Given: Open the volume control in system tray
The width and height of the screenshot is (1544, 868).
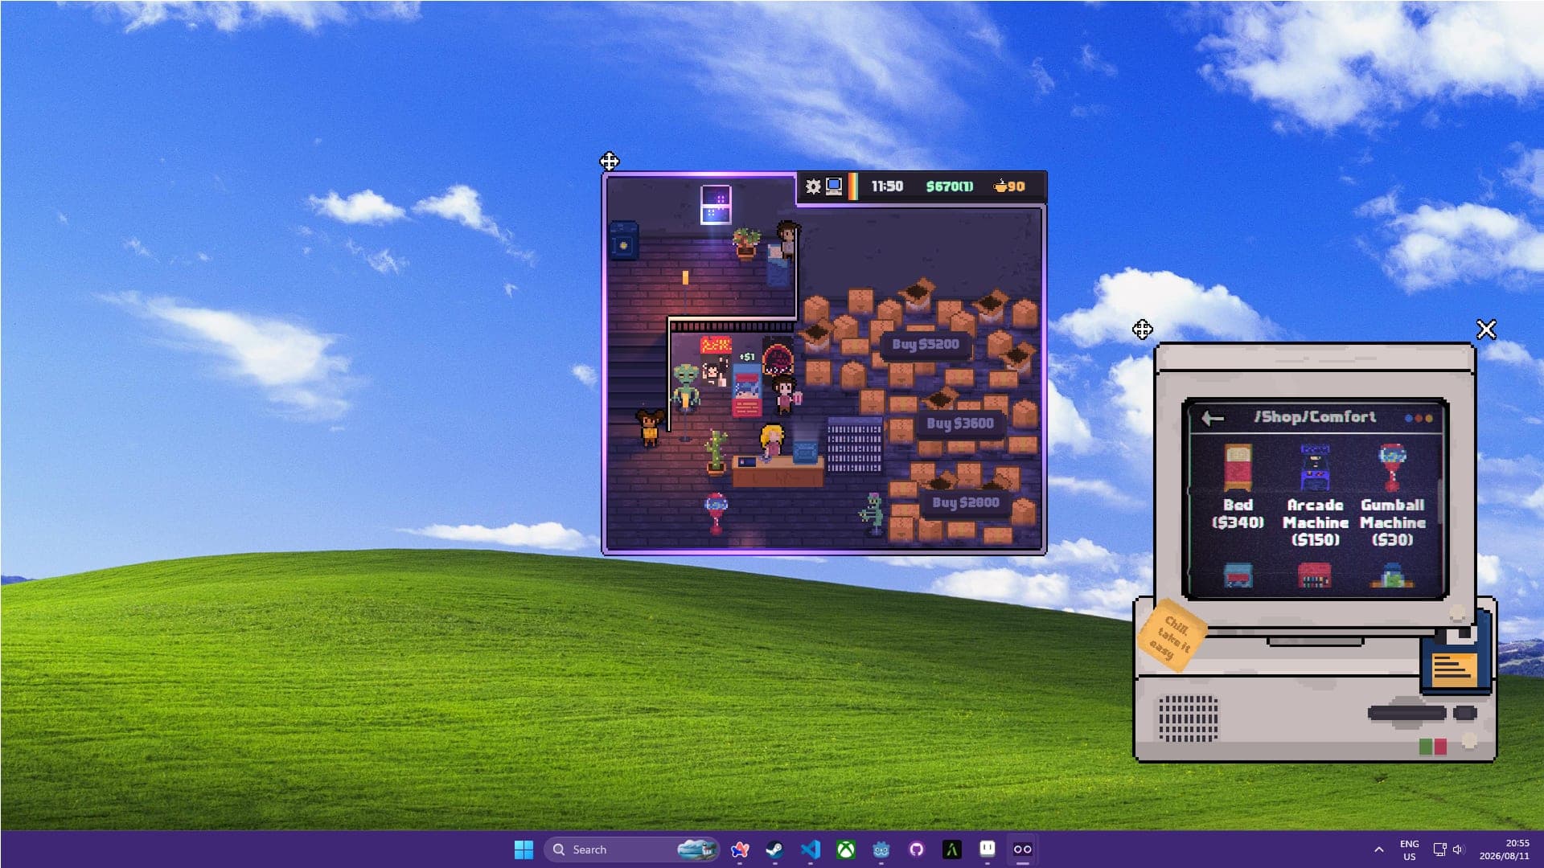Looking at the screenshot, I should click(1459, 850).
